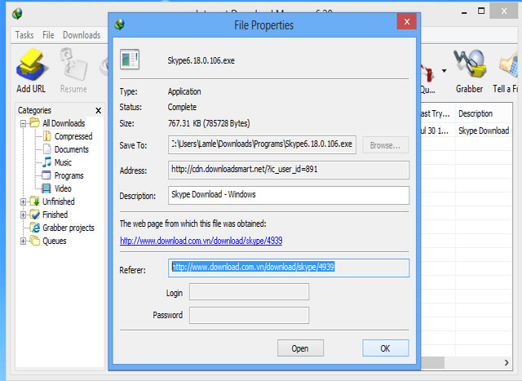The width and height of the screenshot is (522, 381).
Task: Click the Save To path field
Action: click(262, 144)
